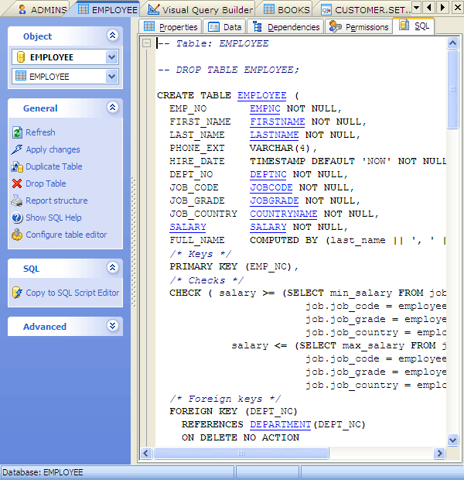Image resolution: width=464 pixels, height=480 pixels.
Task: Click the scroll-right arrow of SQL editor
Action: (x=439, y=454)
